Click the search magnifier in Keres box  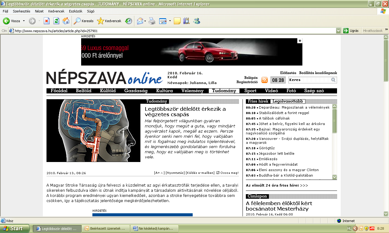pyautogui.click(x=333, y=80)
